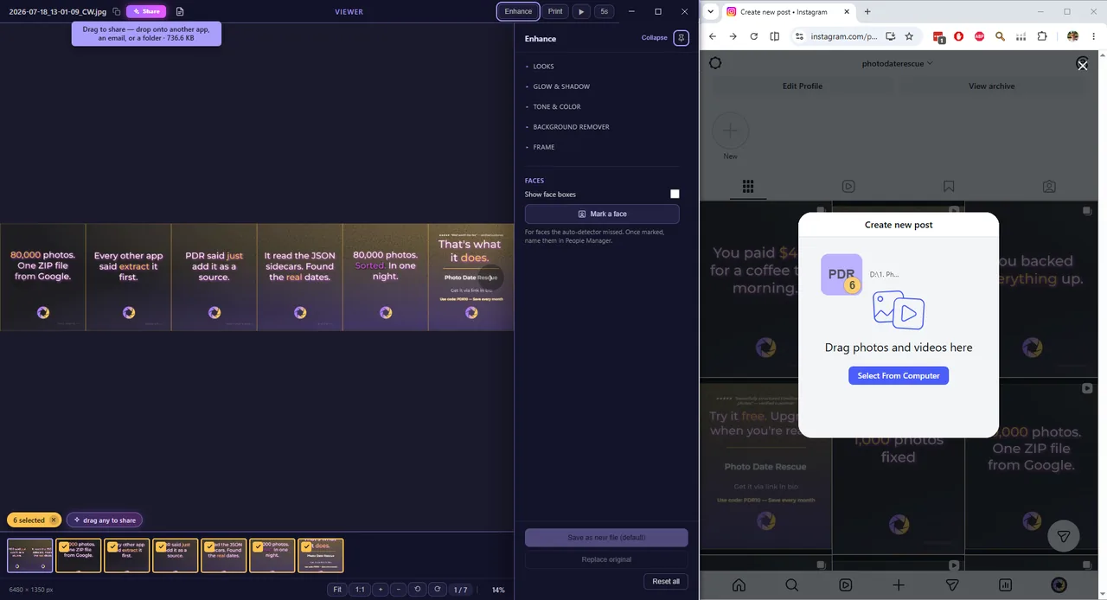The width and height of the screenshot is (1107, 600).
Task: Open the document info icon beside Share
Action: pyautogui.click(x=180, y=11)
